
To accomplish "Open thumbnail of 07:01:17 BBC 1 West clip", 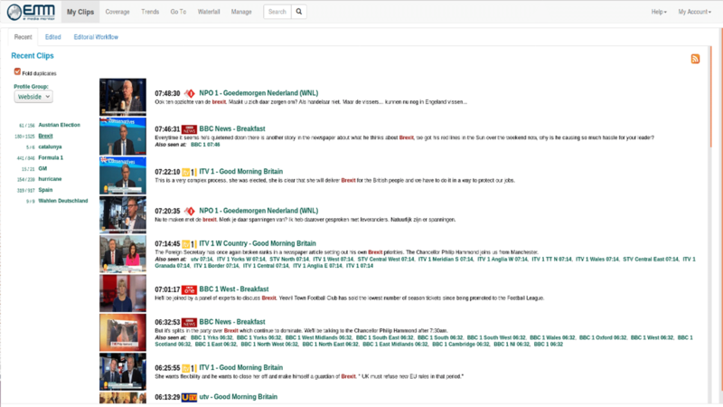I will coord(123,293).
